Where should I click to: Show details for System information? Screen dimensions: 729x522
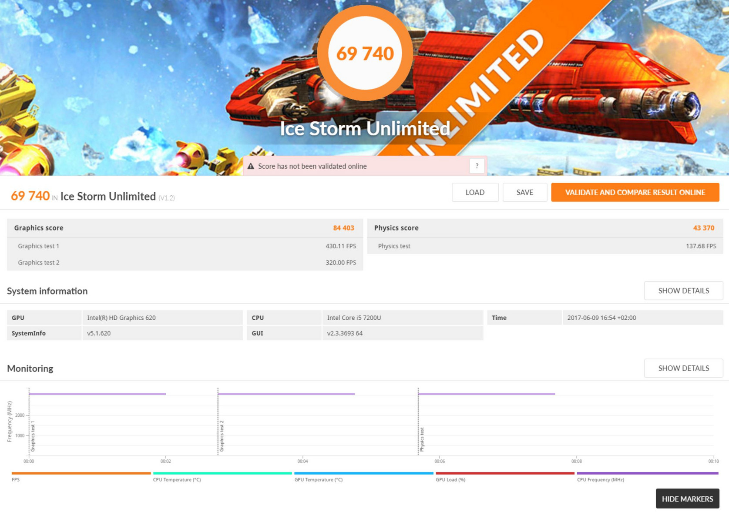point(683,291)
